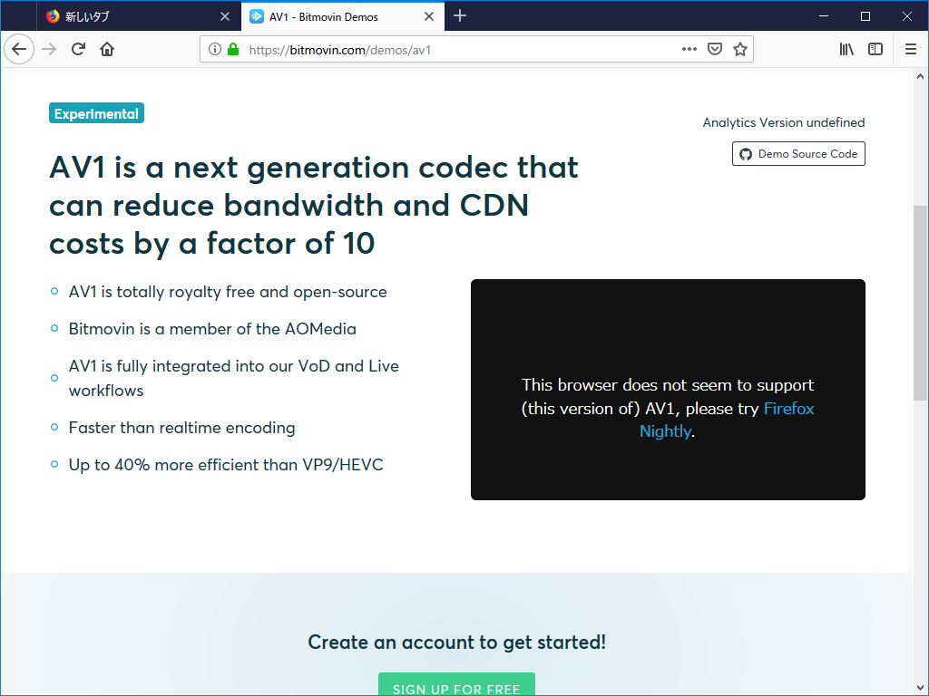View site information via the info icon
The width and height of the screenshot is (929, 696).
217,49
